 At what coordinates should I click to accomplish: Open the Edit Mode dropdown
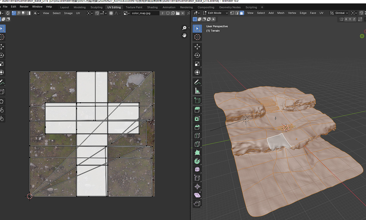[x=215, y=13]
